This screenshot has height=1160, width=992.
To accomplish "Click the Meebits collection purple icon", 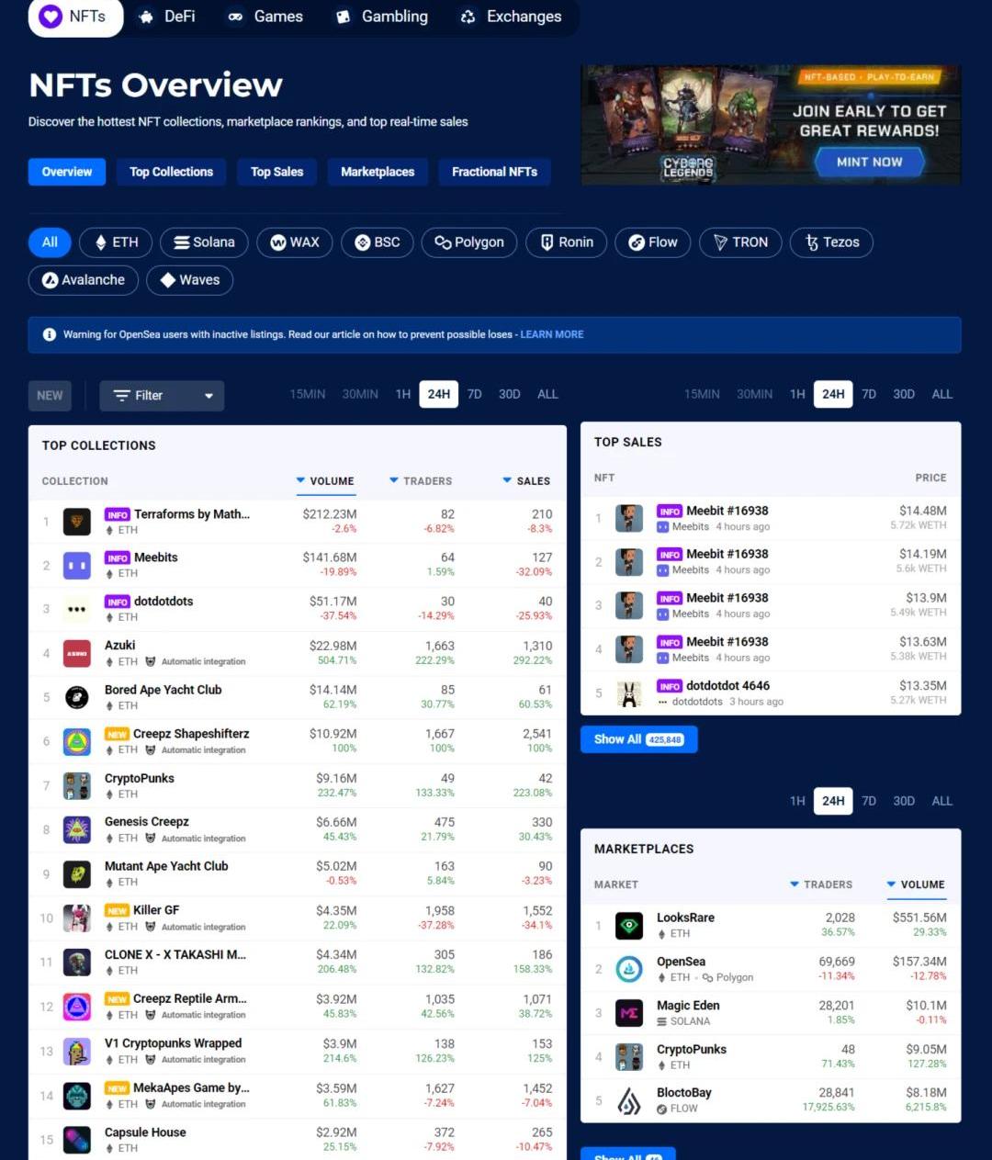I will 77,565.
